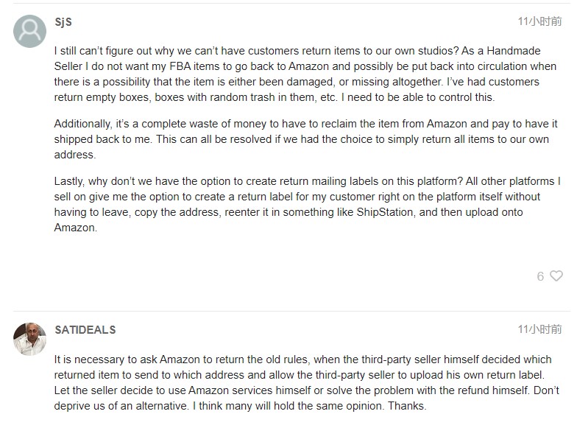This screenshot has height=428, width=577.
Task: Click the word "FBA" in the first paragraph
Action: point(180,66)
